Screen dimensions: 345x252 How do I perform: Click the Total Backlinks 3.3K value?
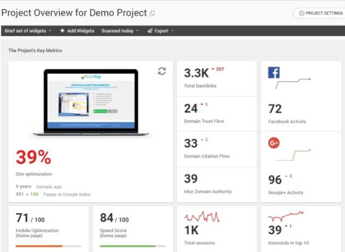pyautogui.click(x=196, y=73)
